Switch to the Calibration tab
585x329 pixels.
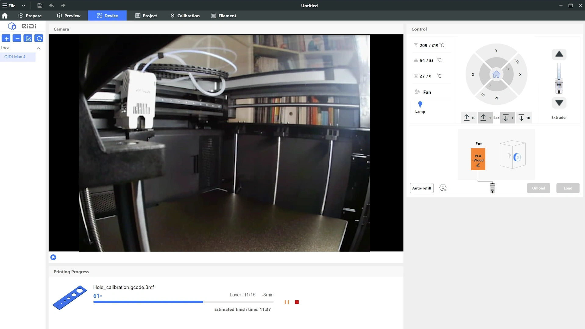click(x=185, y=16)
